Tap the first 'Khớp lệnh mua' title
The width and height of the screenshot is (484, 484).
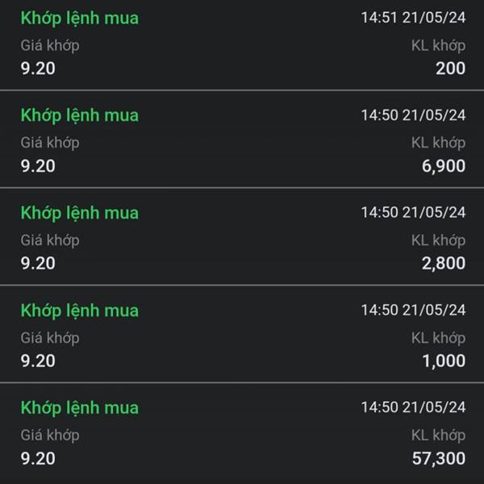pyautogui.click(x=80, y=19)
